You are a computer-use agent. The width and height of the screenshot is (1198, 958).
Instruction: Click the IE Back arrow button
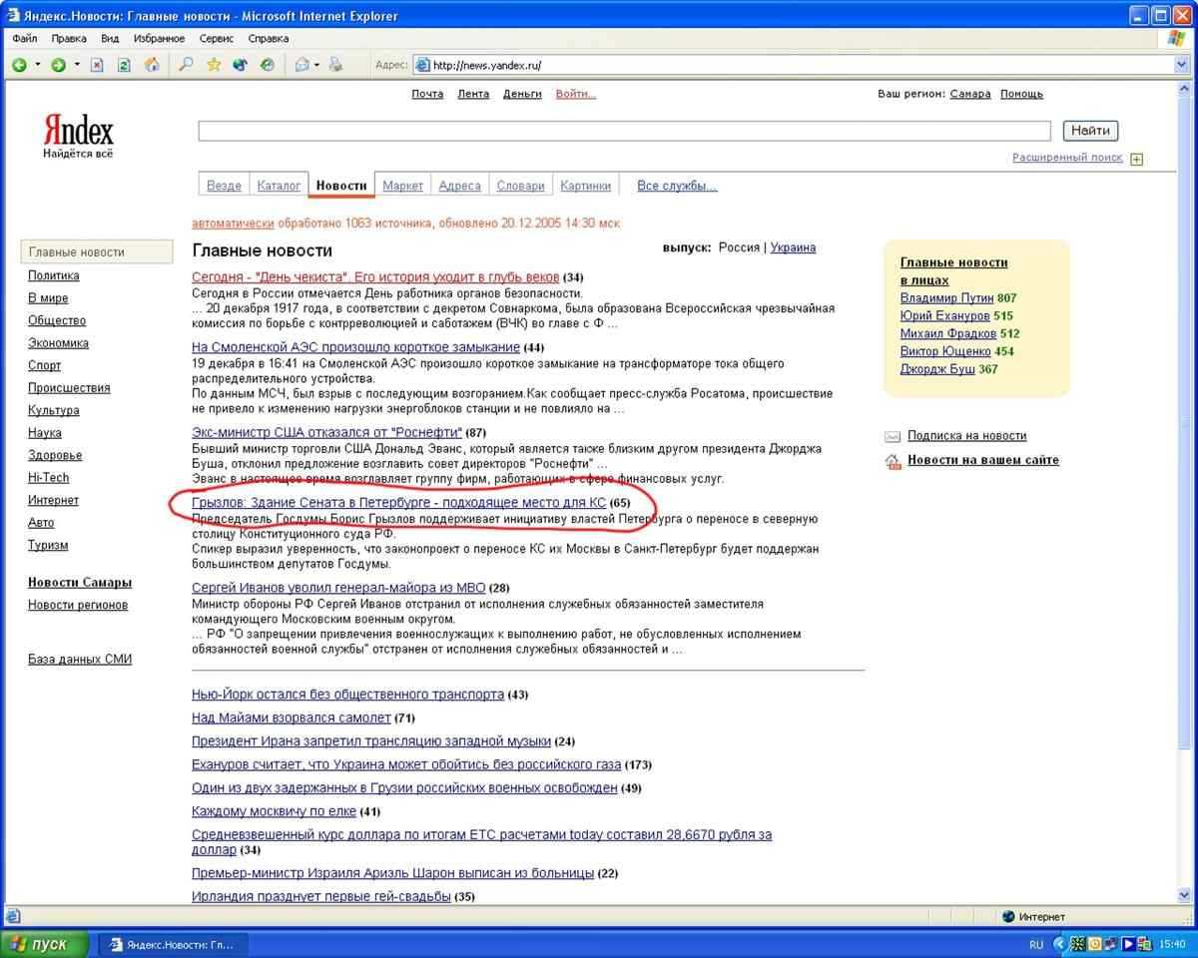(19, 65)
